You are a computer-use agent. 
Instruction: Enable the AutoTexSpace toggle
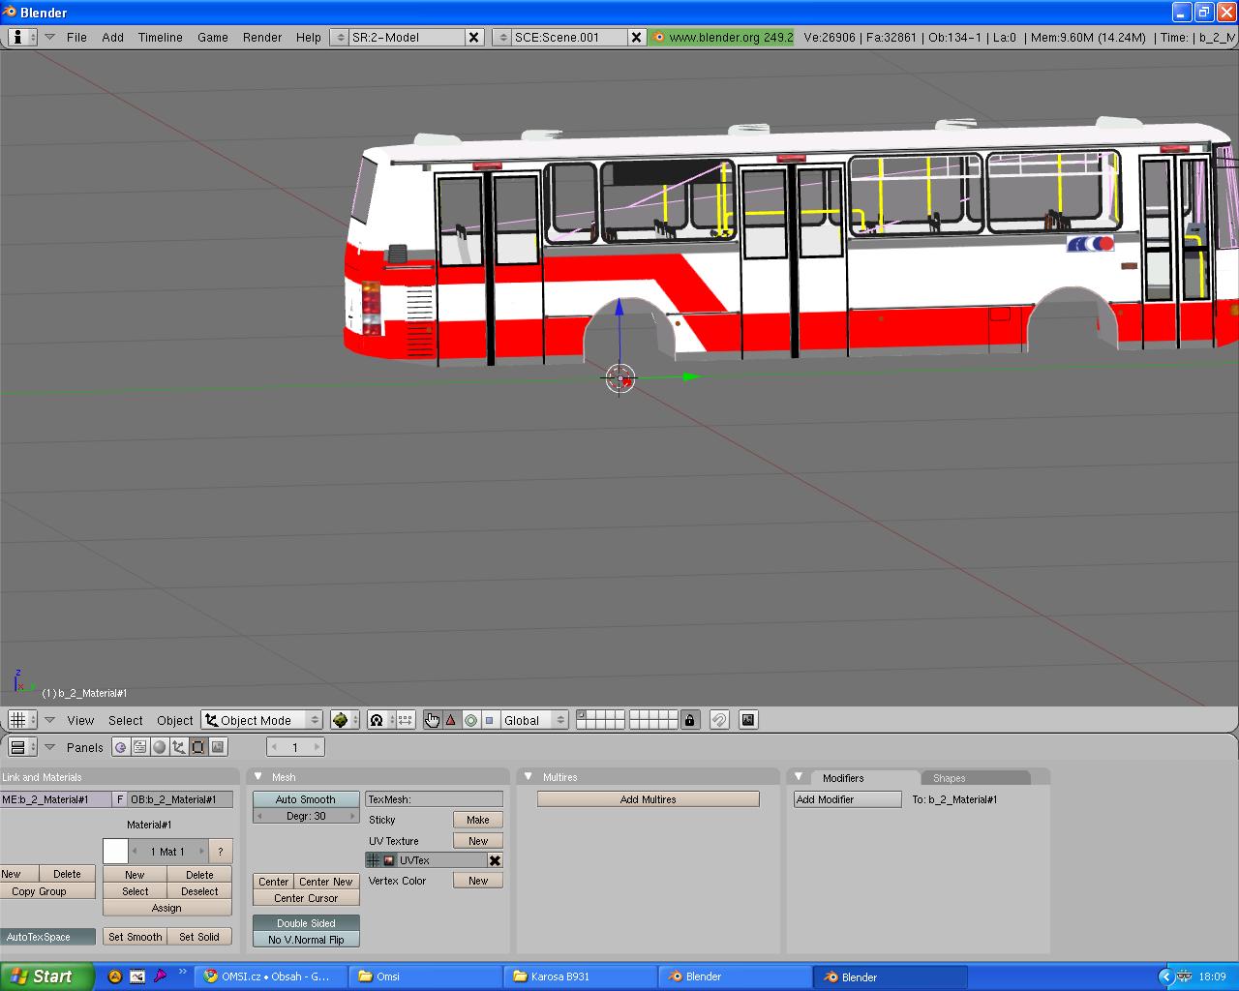(47, 937)
